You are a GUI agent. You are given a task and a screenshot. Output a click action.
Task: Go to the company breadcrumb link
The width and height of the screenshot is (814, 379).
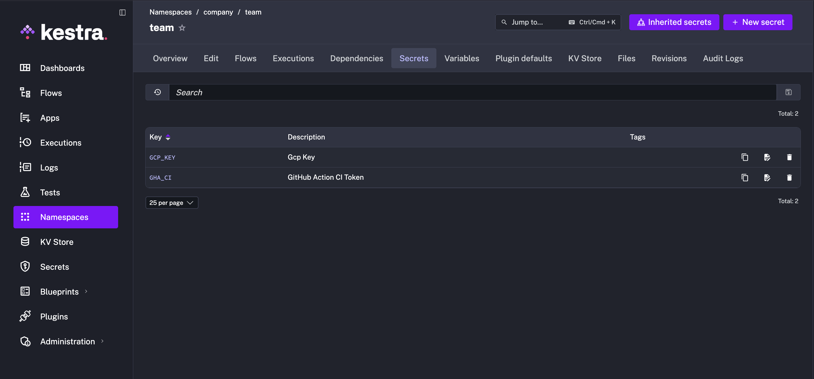(218, 12)
